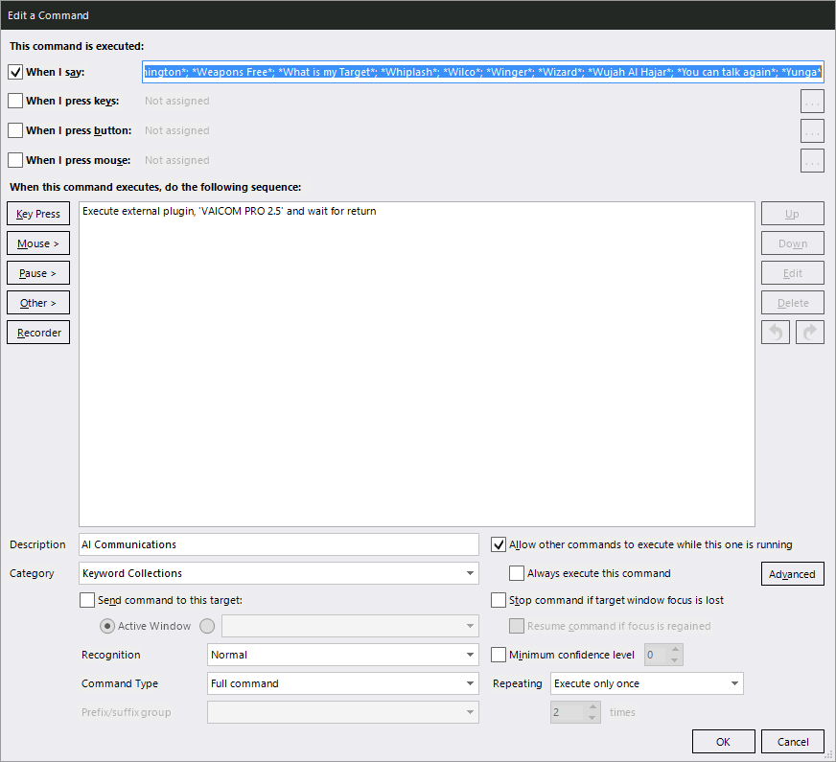The width and height of the screenshot is (836, 762).
Task: Open key assignment ellipsis for press keys
Action: click(812, 102)
